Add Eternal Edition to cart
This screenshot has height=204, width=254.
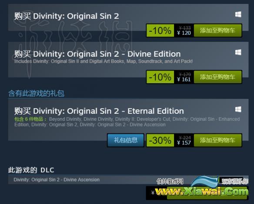(217, 140)
